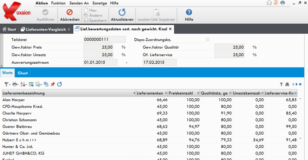308x160 pixels.
Task: Toggle the Dispo-Zuordnungskz. checkbox
Action: point(208,40)
